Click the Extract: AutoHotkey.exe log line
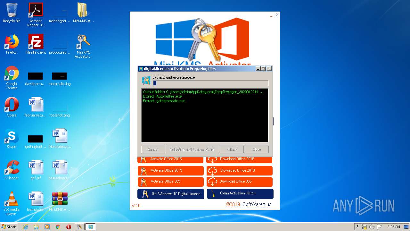 (x=162, y=96)
